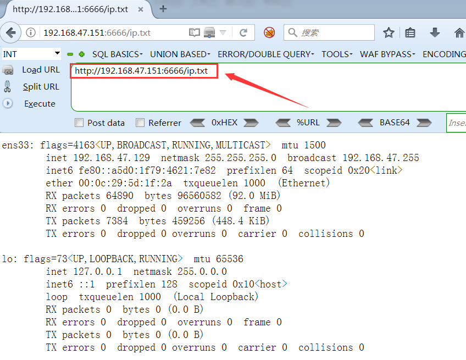Click 0xHEX encode right arrow

251,123
